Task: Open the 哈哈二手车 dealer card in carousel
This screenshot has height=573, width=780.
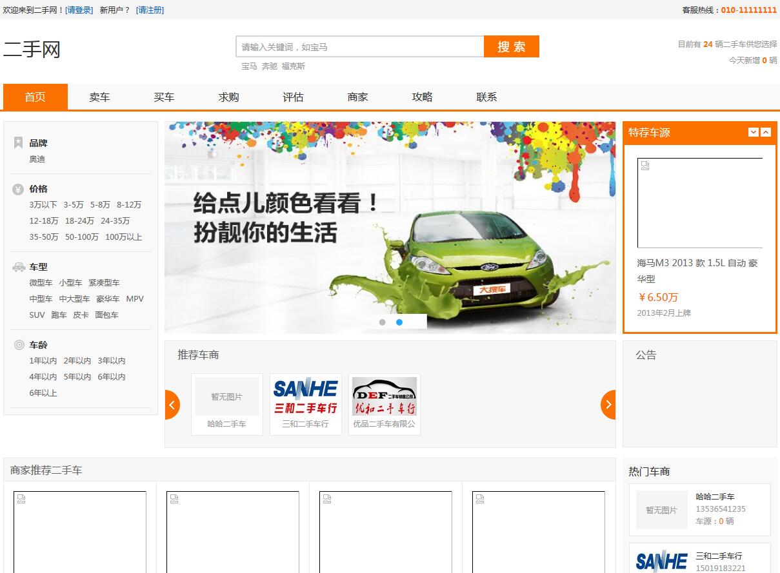Action: click(x=227, y=404)
